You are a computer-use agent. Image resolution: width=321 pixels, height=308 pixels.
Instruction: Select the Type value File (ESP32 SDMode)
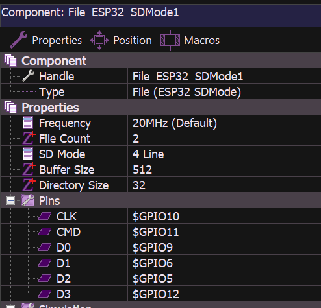coord(224,91)
